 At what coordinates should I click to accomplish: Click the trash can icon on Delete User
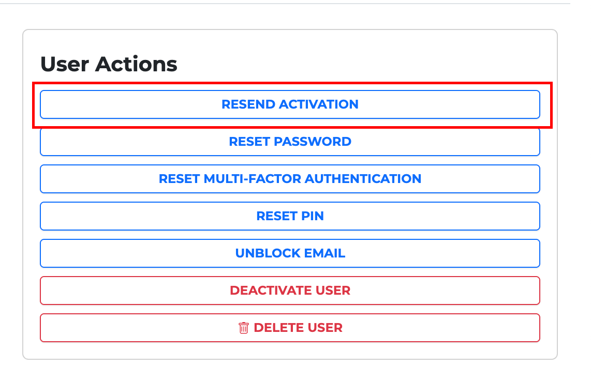click(x=243, y=328)
